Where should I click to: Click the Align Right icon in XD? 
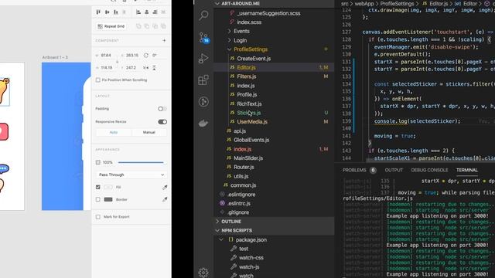pos(155,12)
